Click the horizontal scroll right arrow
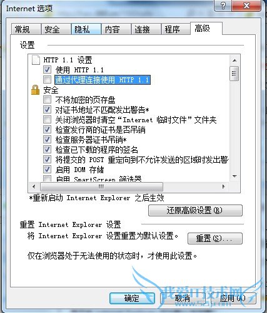Viewport: 267px width, 313px height. pyautogui.click(x=224, y=186)
